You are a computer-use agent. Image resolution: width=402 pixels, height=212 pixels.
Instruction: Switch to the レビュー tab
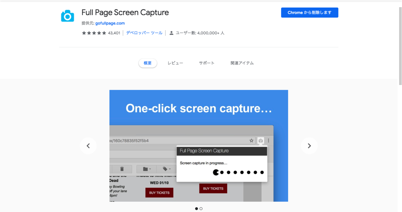(x=176, y=63)
